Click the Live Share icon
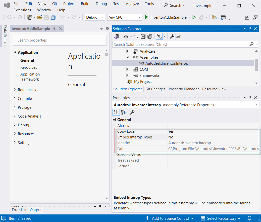The height and width of the screenshot is (222, 261). [x=247, y=17]
